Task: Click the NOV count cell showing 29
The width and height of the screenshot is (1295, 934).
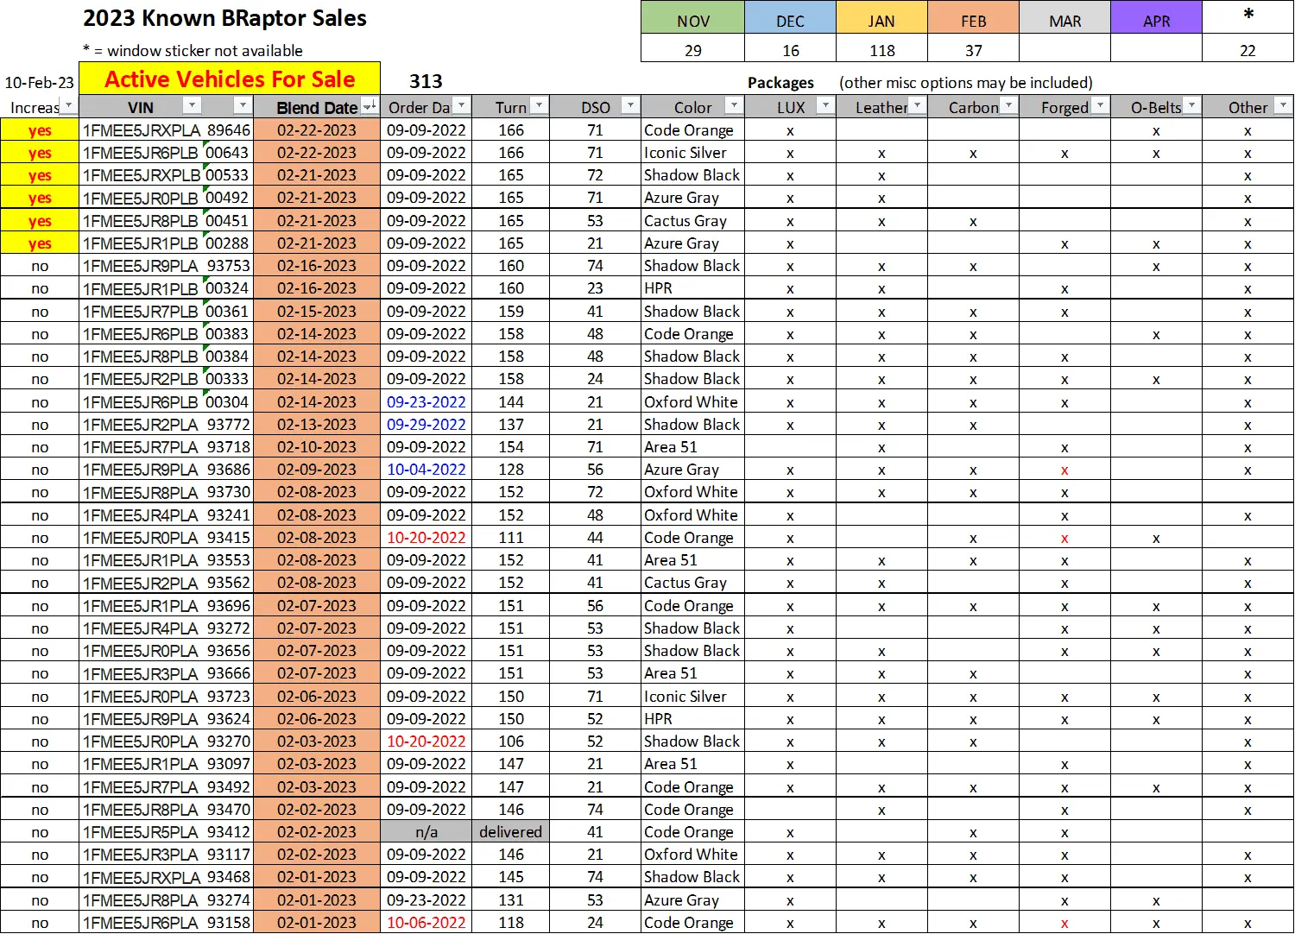Action: pos(692,49)
